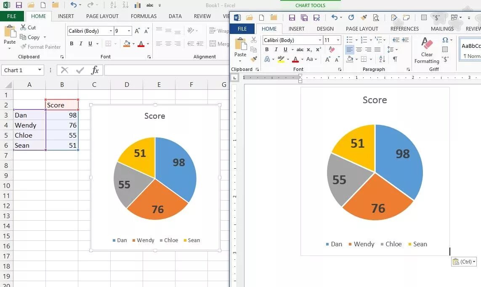481x287 pixels.
Task: Toggle Bold in Word Font group
Action: coord(267,49)
